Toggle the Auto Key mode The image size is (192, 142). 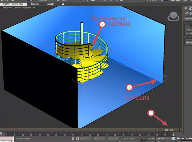pos(152,139)
